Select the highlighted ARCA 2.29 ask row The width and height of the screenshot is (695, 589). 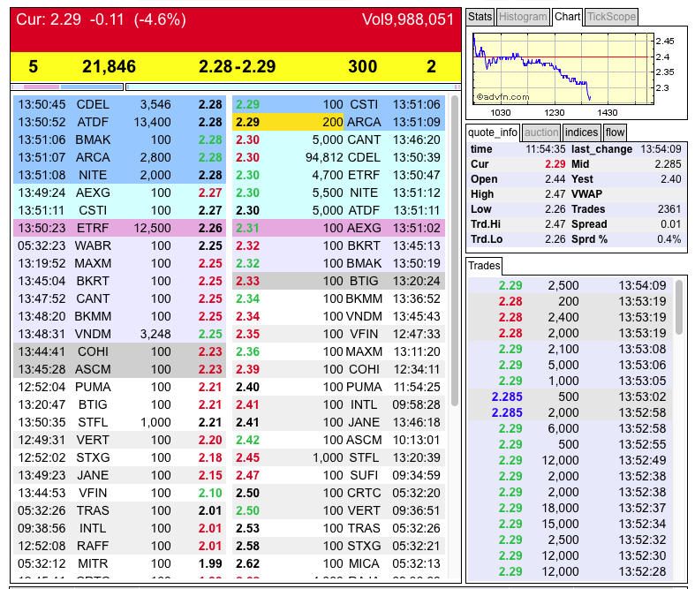pyautogui.click(x=338, y=122)
